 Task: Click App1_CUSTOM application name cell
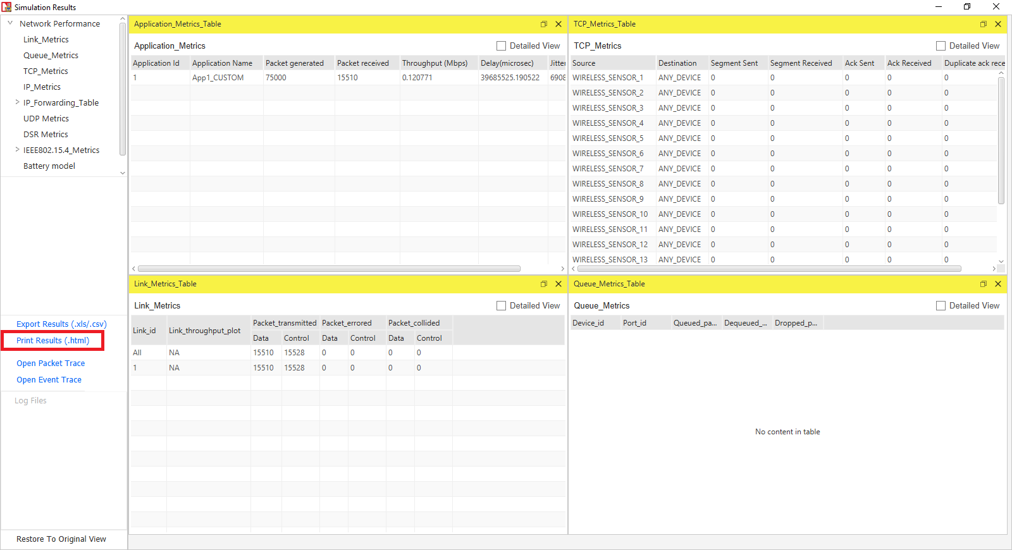[x=226, y=78]
